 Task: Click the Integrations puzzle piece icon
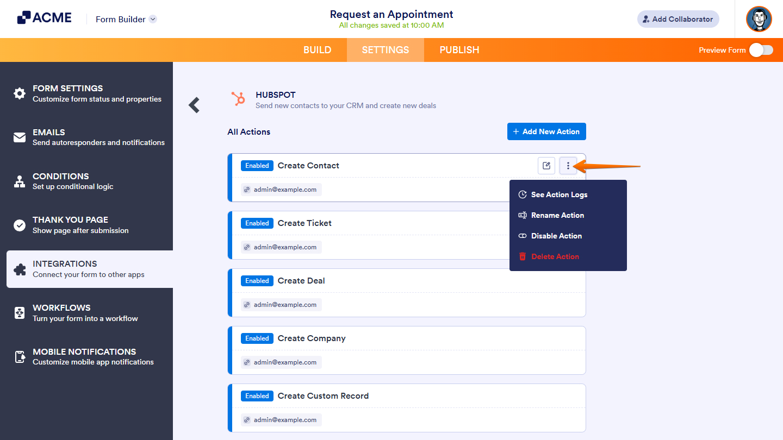20,269
